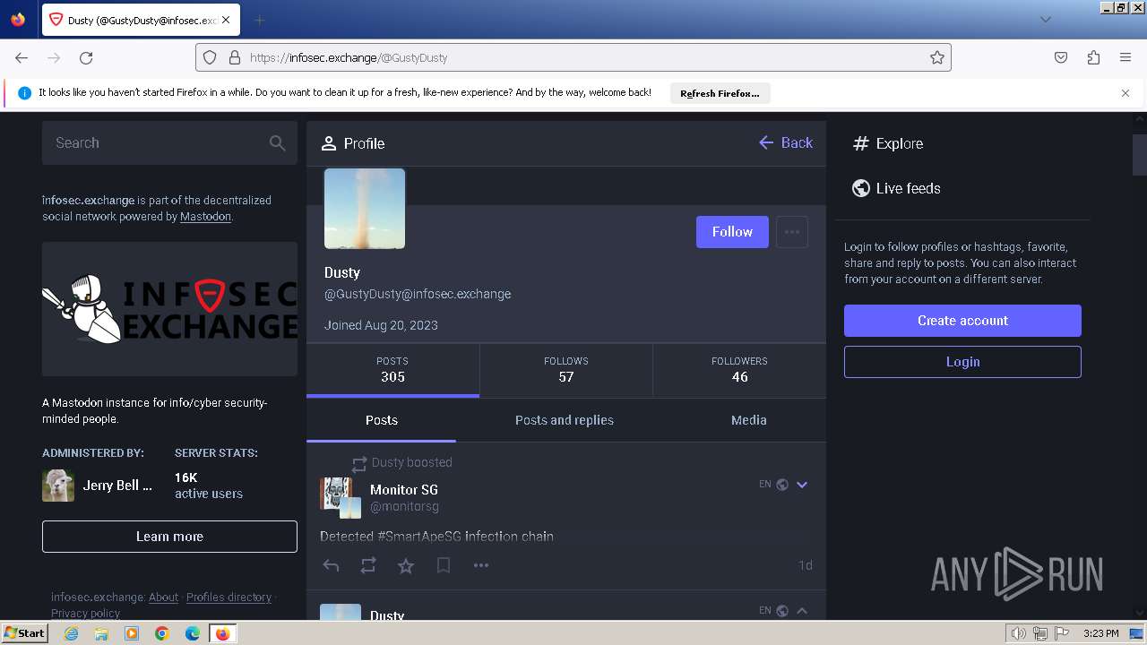Open administrator Jerry Bell's profile
Viewport: 1147px width, 645px height.
click(97, 486)
